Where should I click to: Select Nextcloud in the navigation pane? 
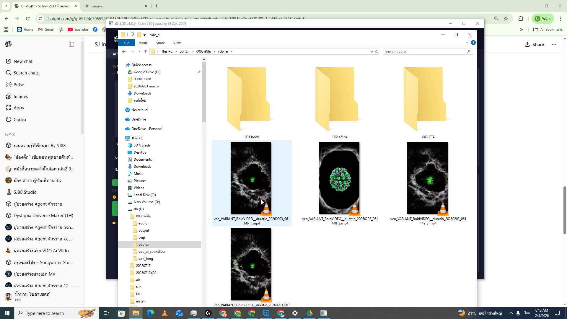pos(139,110)
